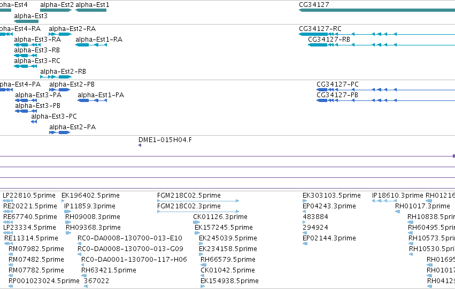Select the alpha-Est3-PB protein feature
Viewport: 455px width, 289px height.
26,111
